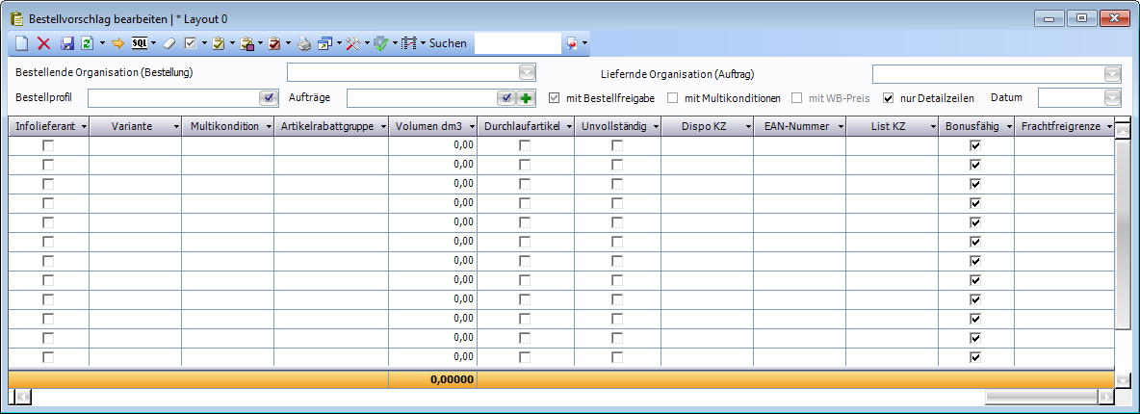Click green plus button next to Aufträge

(x=526, y=98)
